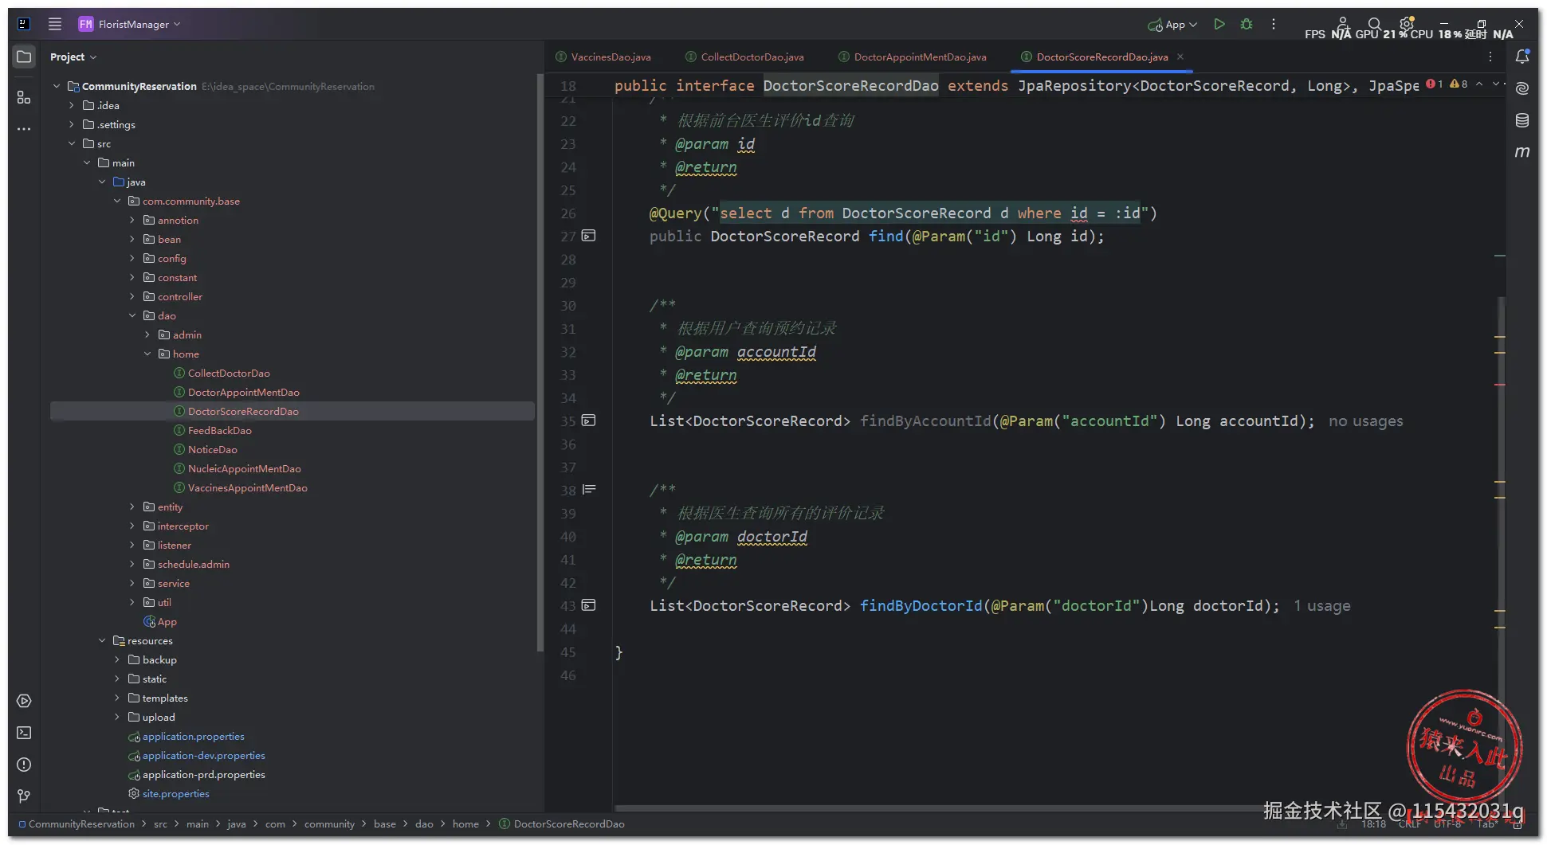This screenshot has height=845, width=1547.
Task: Open the Notifications bell icon
Action: pyautogui.click(x=1522, y=57)
